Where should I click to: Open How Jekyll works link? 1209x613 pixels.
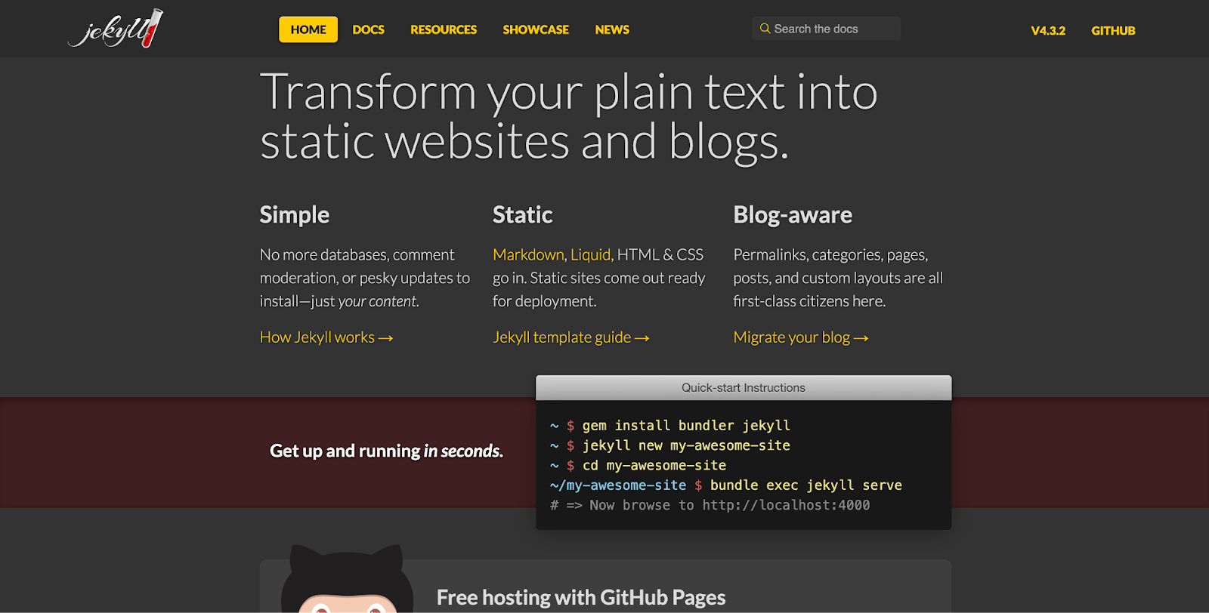[326, 337]
